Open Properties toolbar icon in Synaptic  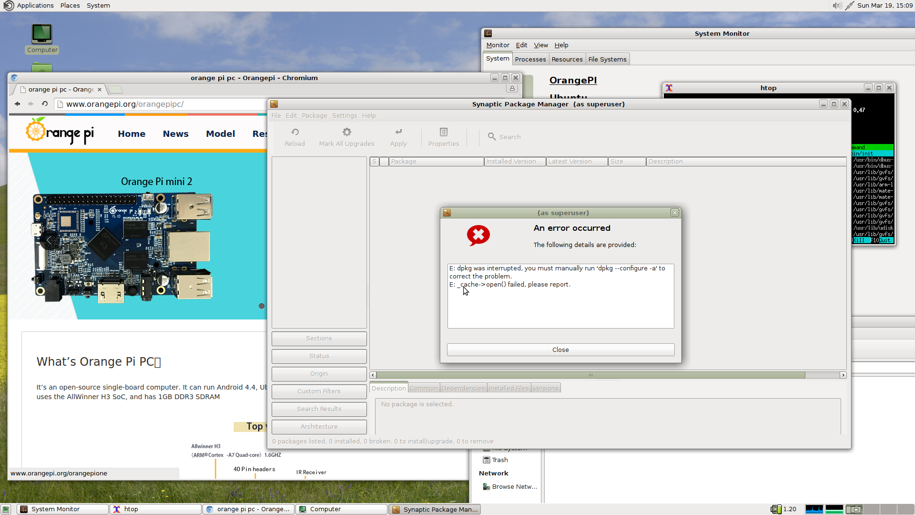444,132
